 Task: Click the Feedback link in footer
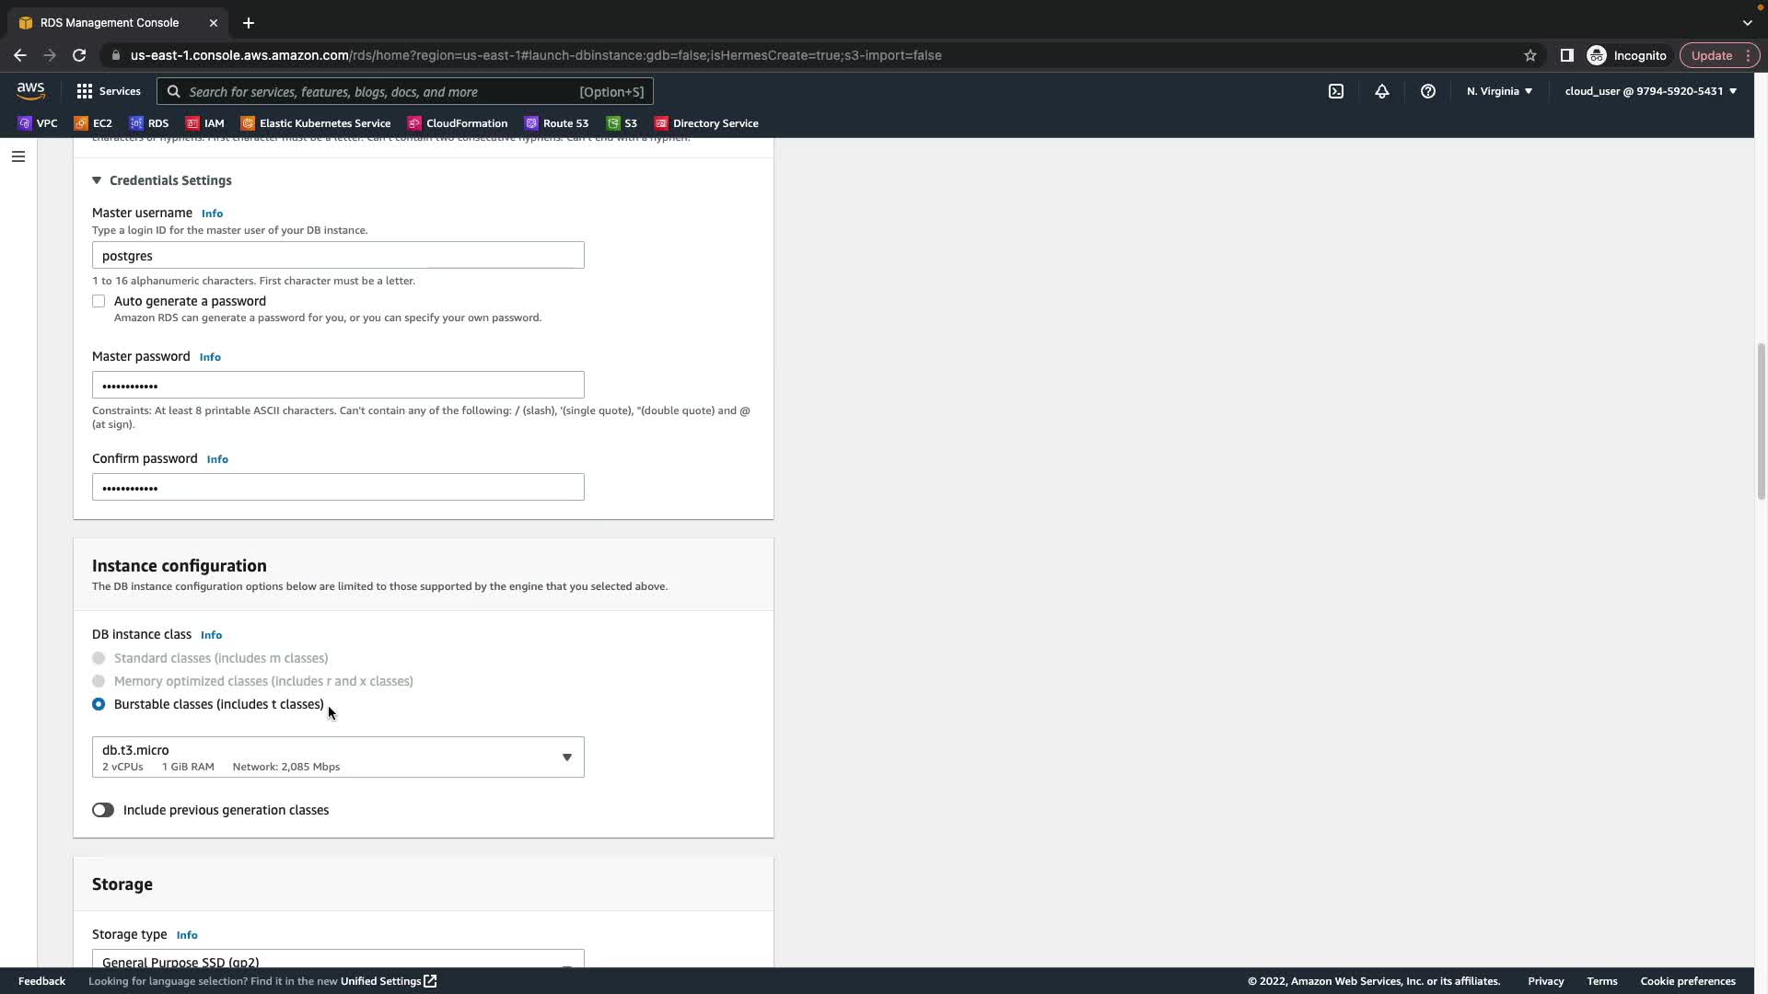click(41, 981)
